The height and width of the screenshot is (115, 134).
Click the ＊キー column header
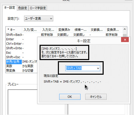tap(14, 30)
